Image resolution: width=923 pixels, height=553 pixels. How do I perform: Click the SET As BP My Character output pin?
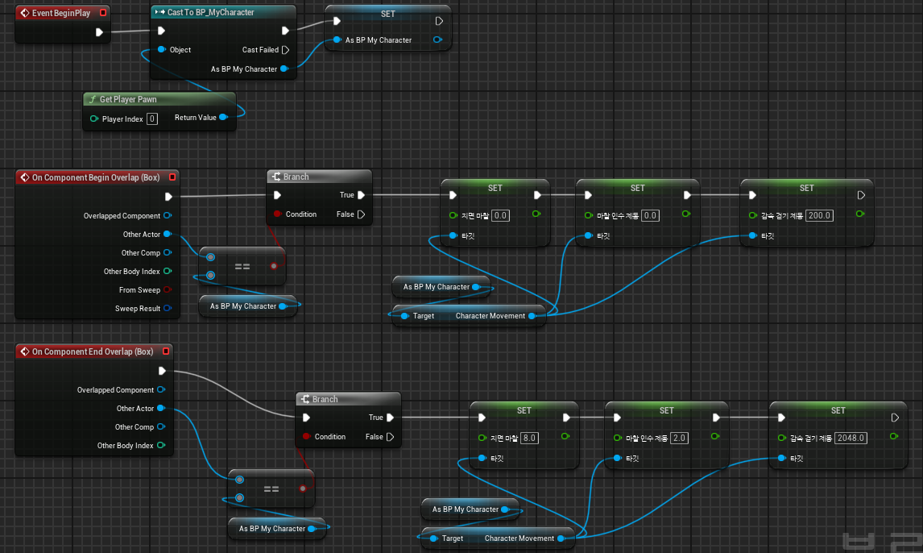437,39
